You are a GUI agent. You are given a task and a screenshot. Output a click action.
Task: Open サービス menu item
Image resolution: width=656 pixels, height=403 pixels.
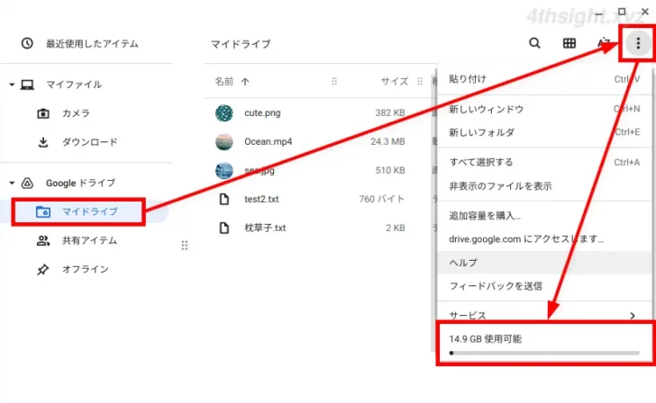coord(543,316)
